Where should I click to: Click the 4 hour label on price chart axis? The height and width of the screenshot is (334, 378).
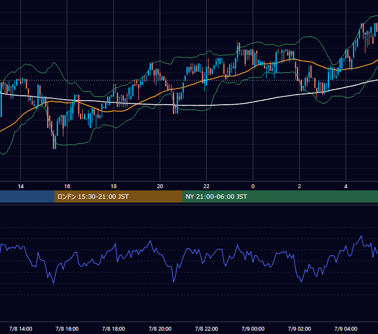346,186
